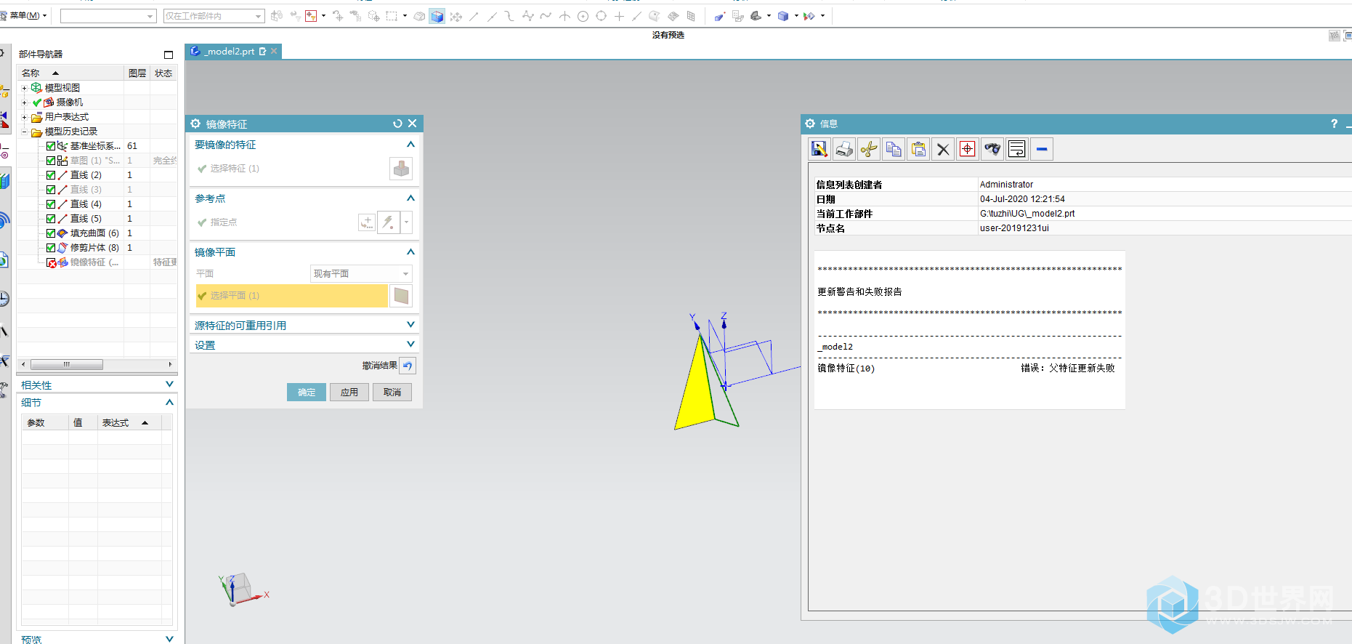The image size is (1352, 644).
Task: Uncheck the Datum Coordinate System checkbox
Action: coord(51,146)
